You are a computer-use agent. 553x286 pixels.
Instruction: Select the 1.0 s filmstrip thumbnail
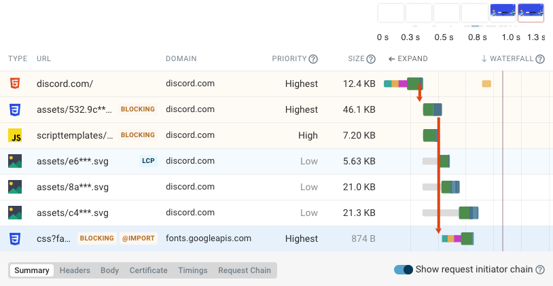tap(503, 13)
